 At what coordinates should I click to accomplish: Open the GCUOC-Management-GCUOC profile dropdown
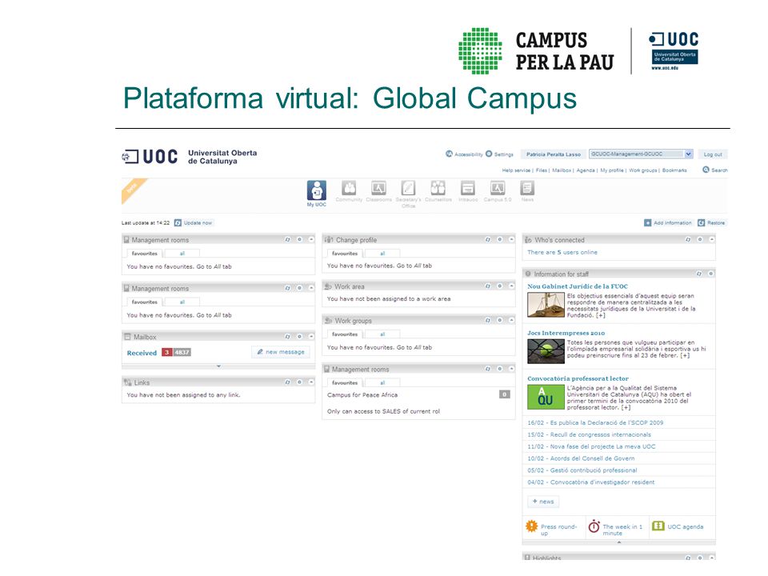tap(641, 154)
